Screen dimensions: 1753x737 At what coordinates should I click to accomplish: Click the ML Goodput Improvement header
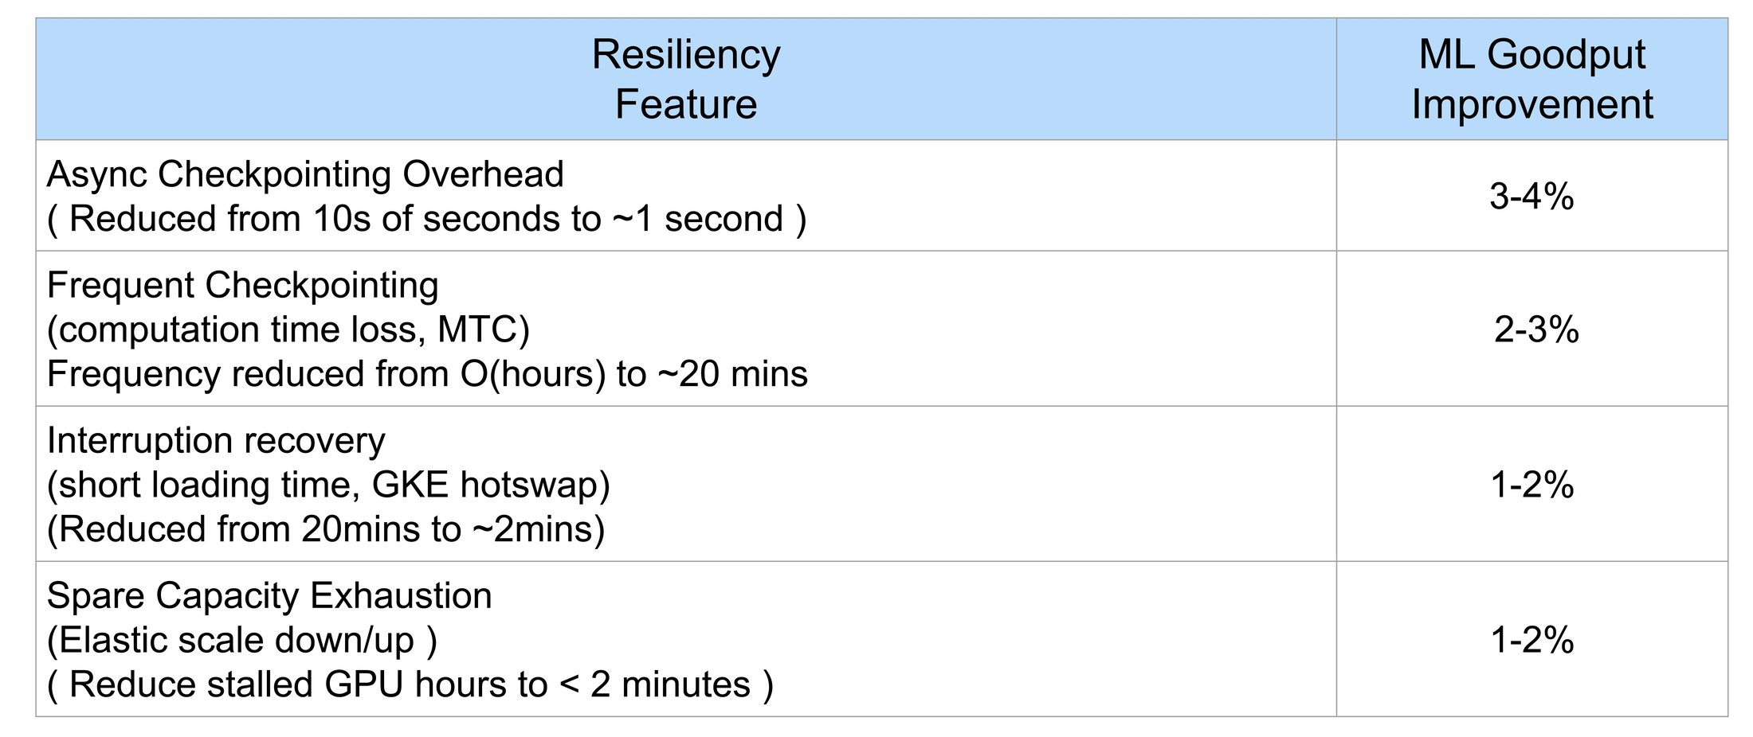[x=1532, y=79]
